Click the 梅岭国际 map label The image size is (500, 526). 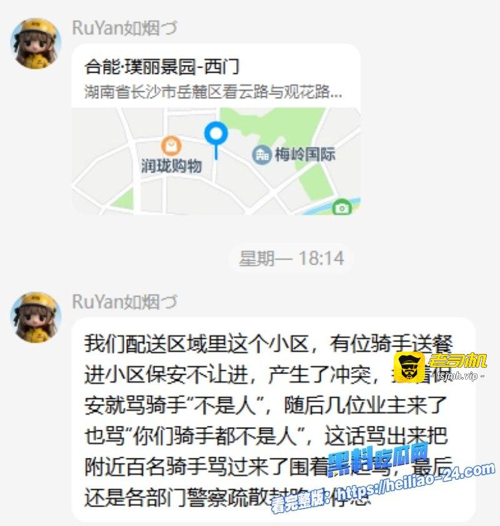pos(305,154)
